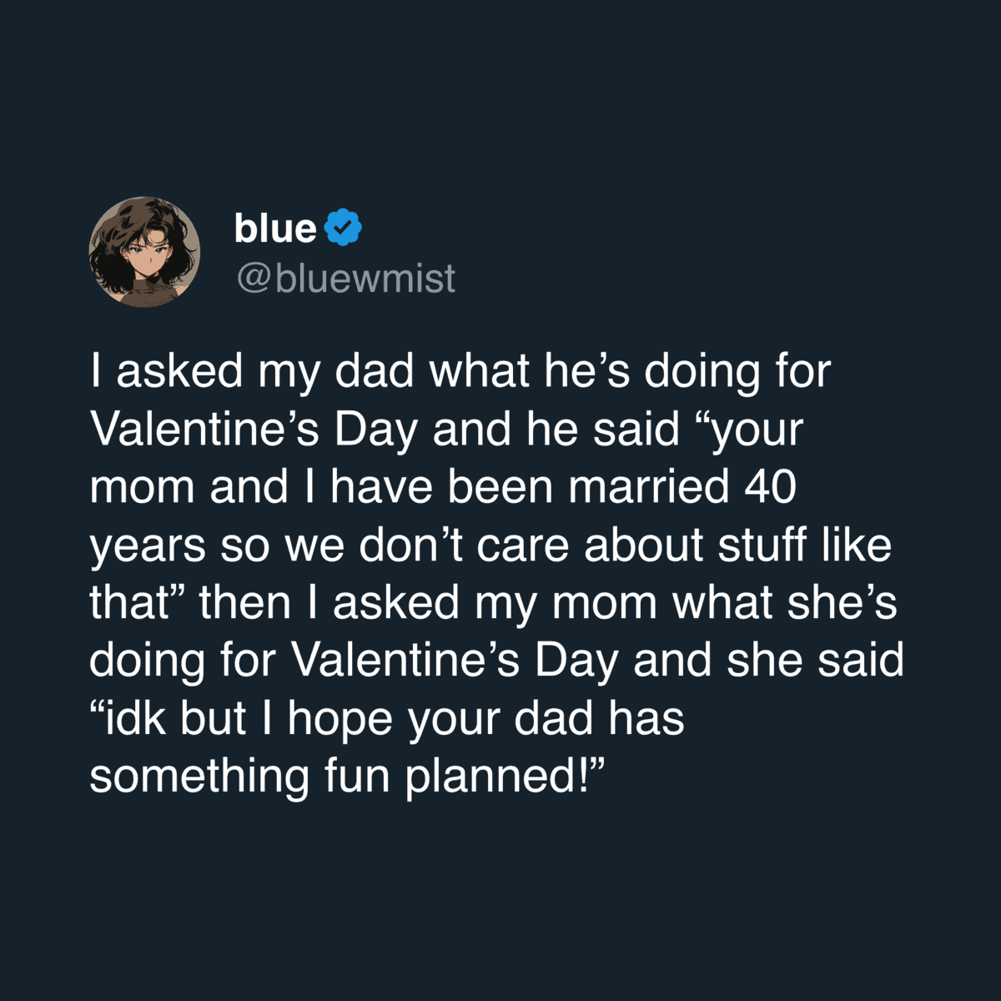Click the display name 'blue'
Viewport: 1001px width, 1001px height.
pos(275,228)
